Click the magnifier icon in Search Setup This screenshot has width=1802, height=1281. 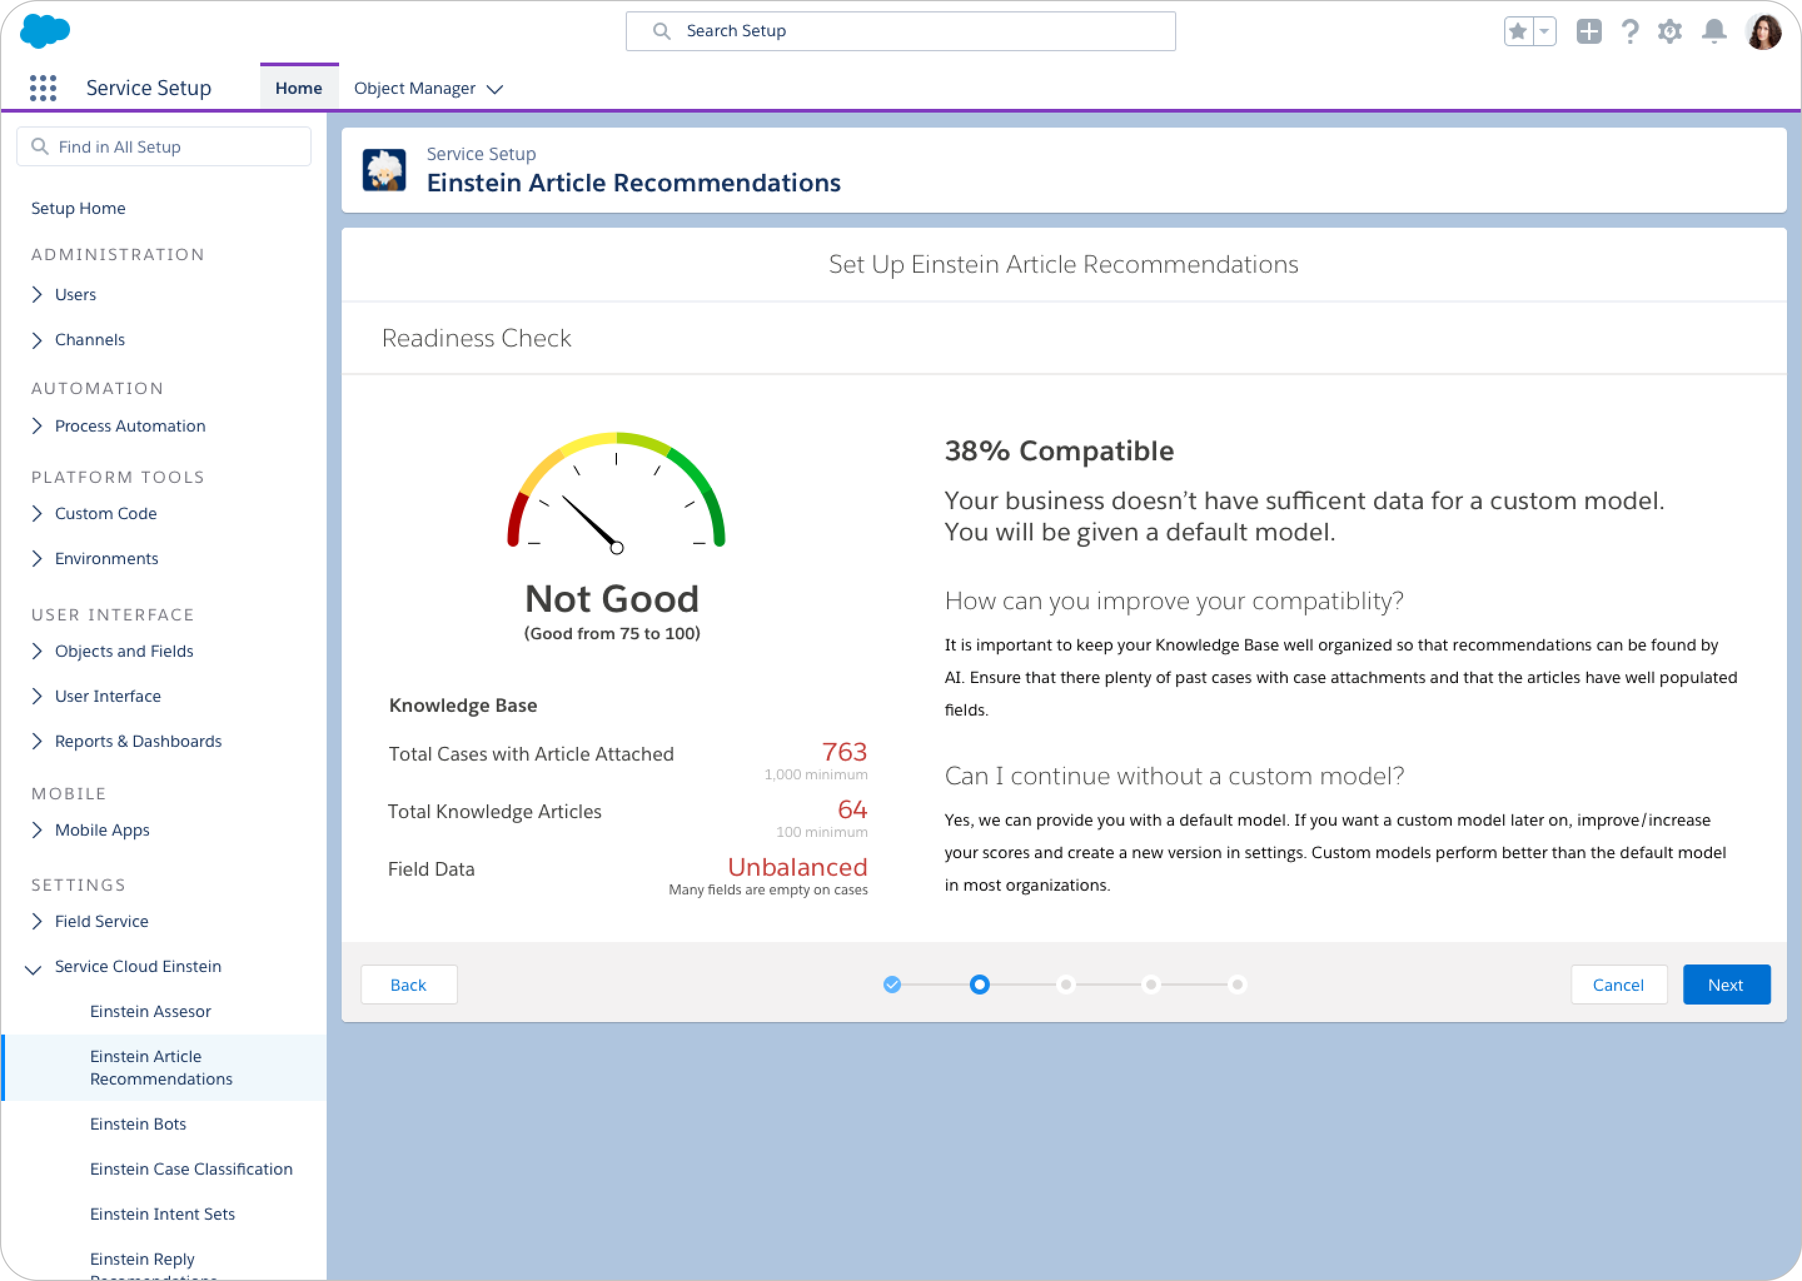click(661, 31)
